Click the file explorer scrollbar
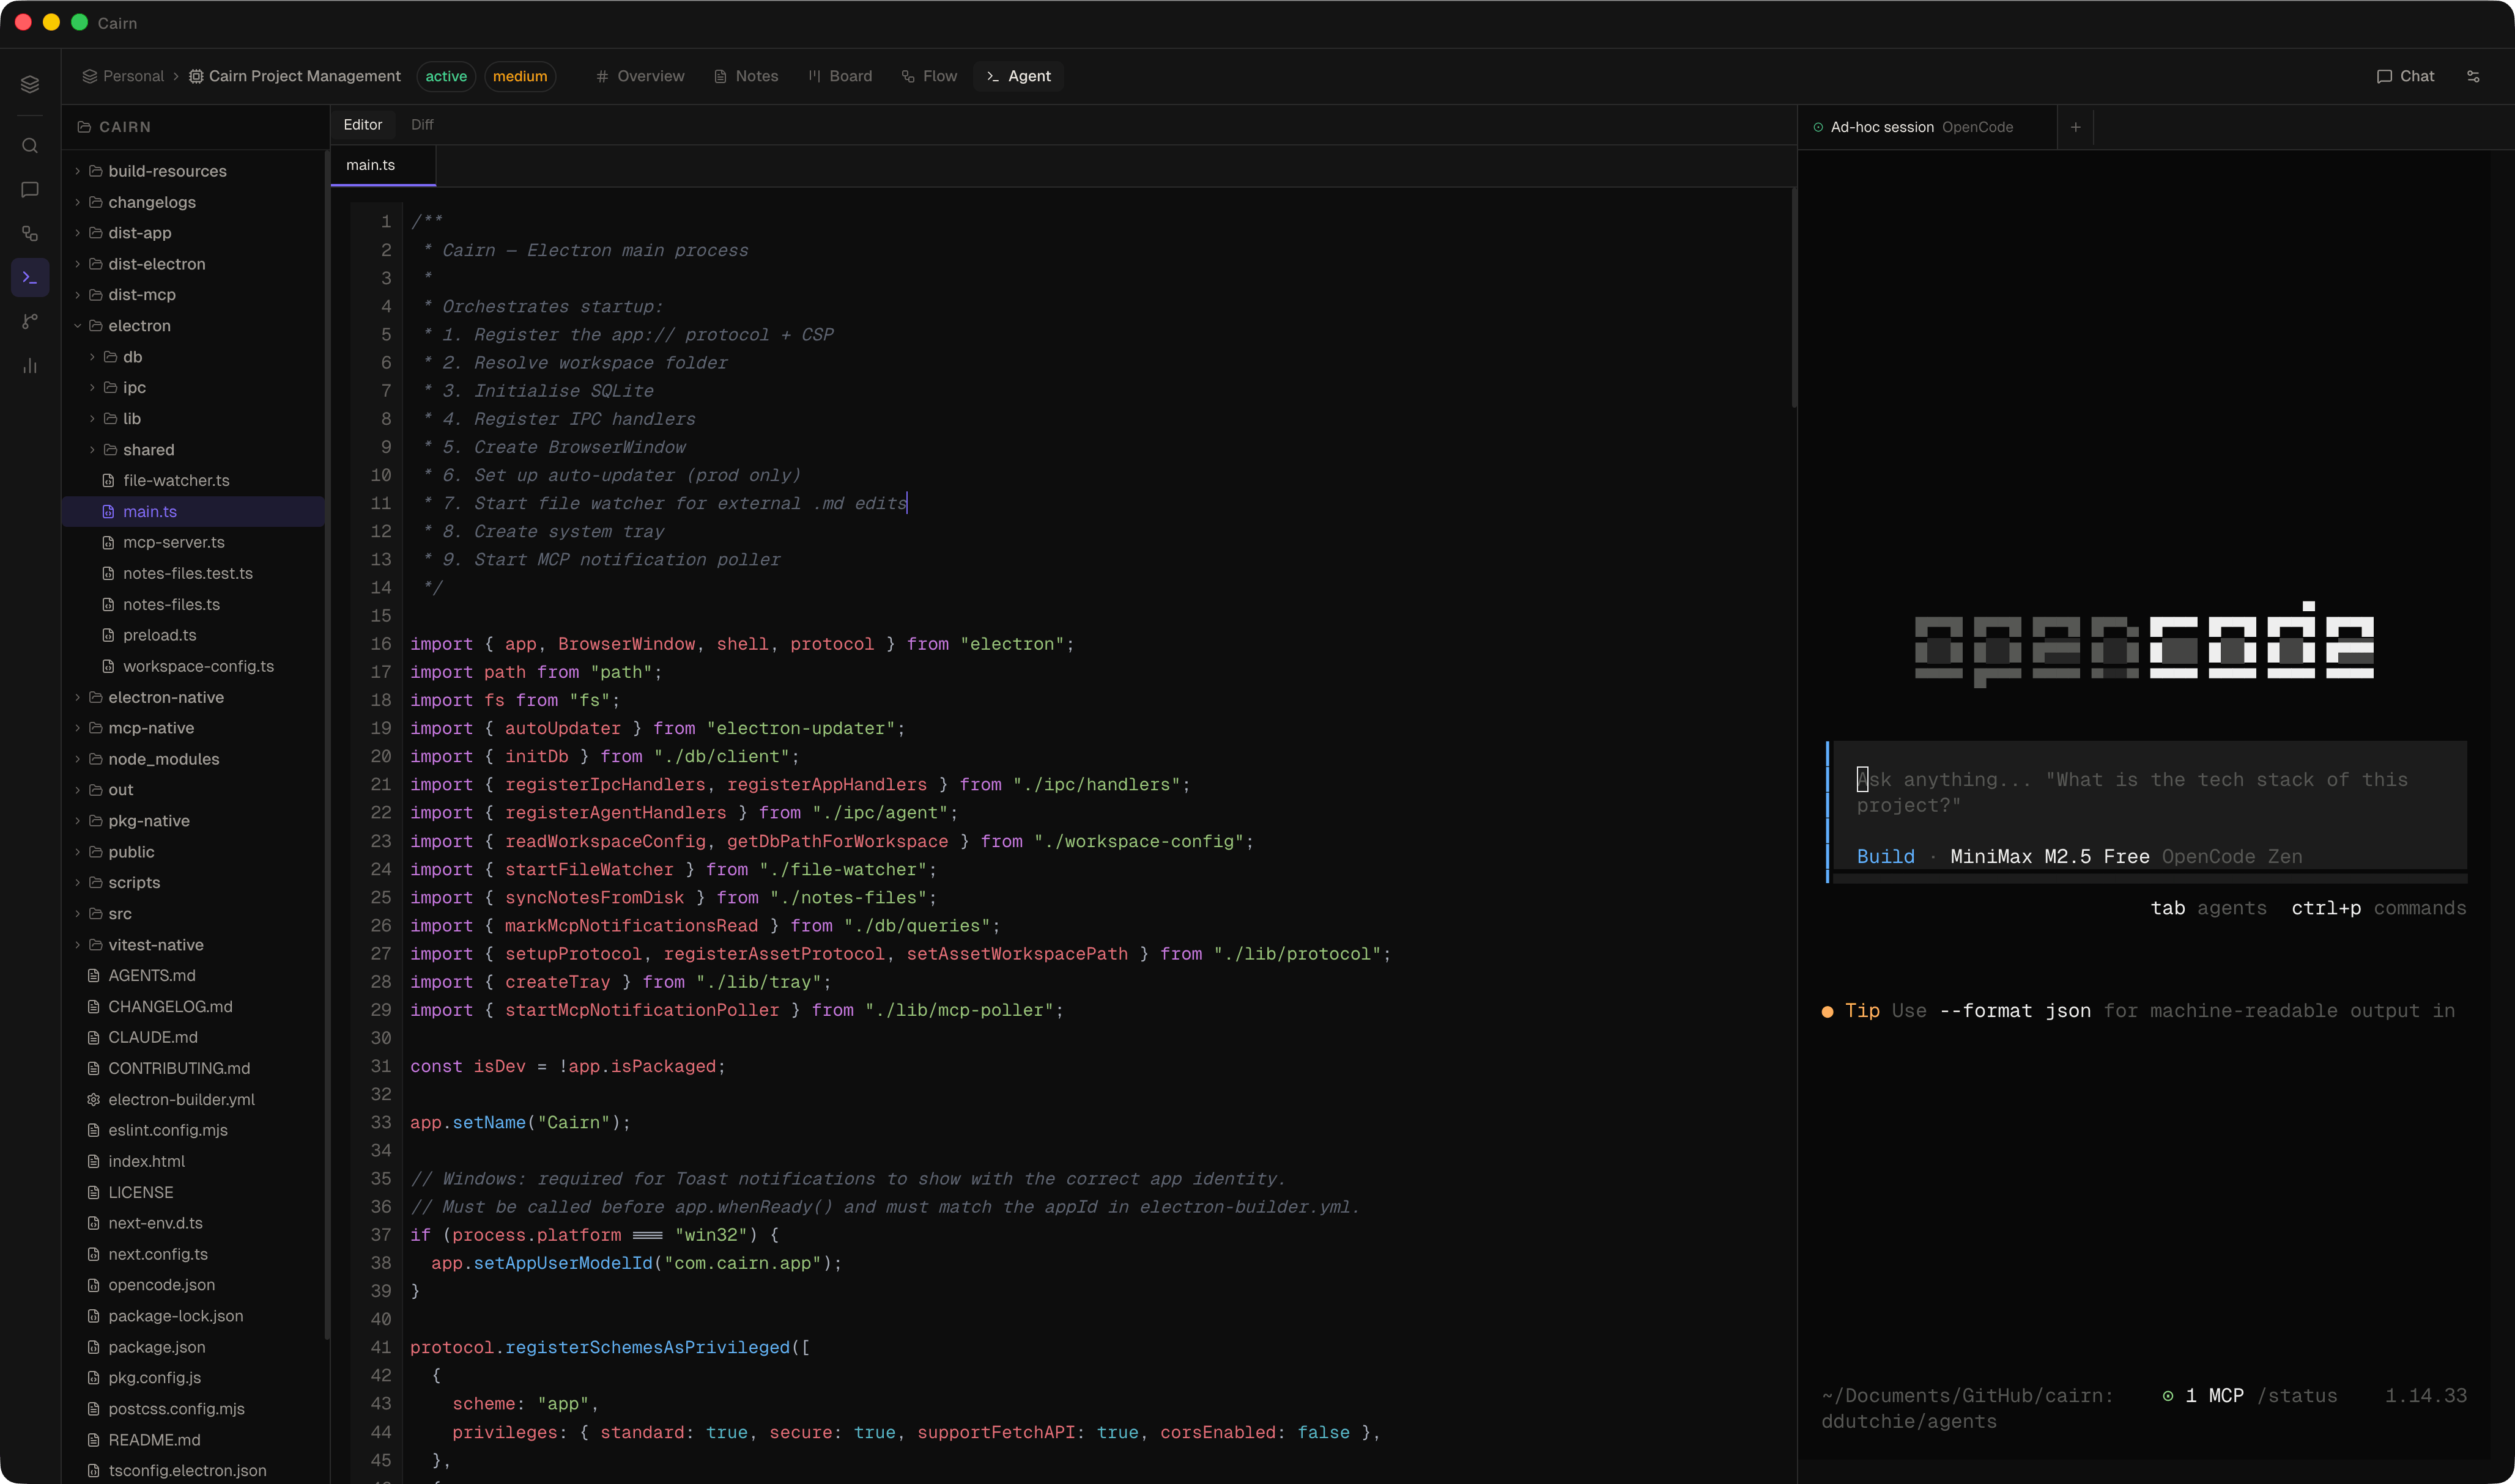2515x1484 pixels. 327,744
